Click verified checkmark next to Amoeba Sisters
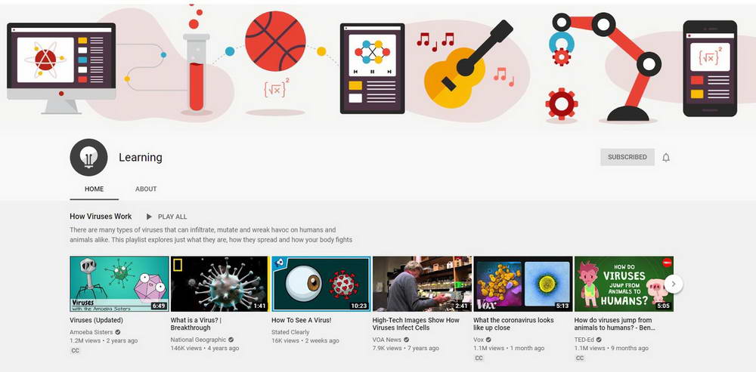This screenshot has height=372, width=756. [118, 332]
